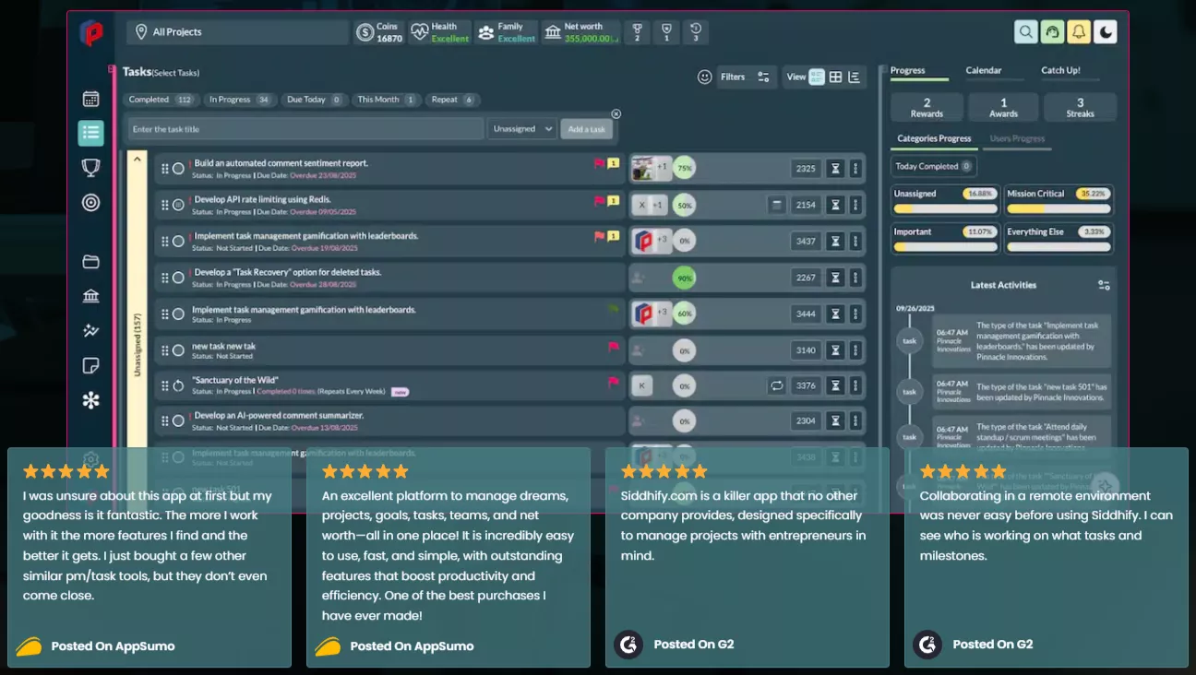
Task: Click the Today Completed counter button
Action: tap(934, 167)
